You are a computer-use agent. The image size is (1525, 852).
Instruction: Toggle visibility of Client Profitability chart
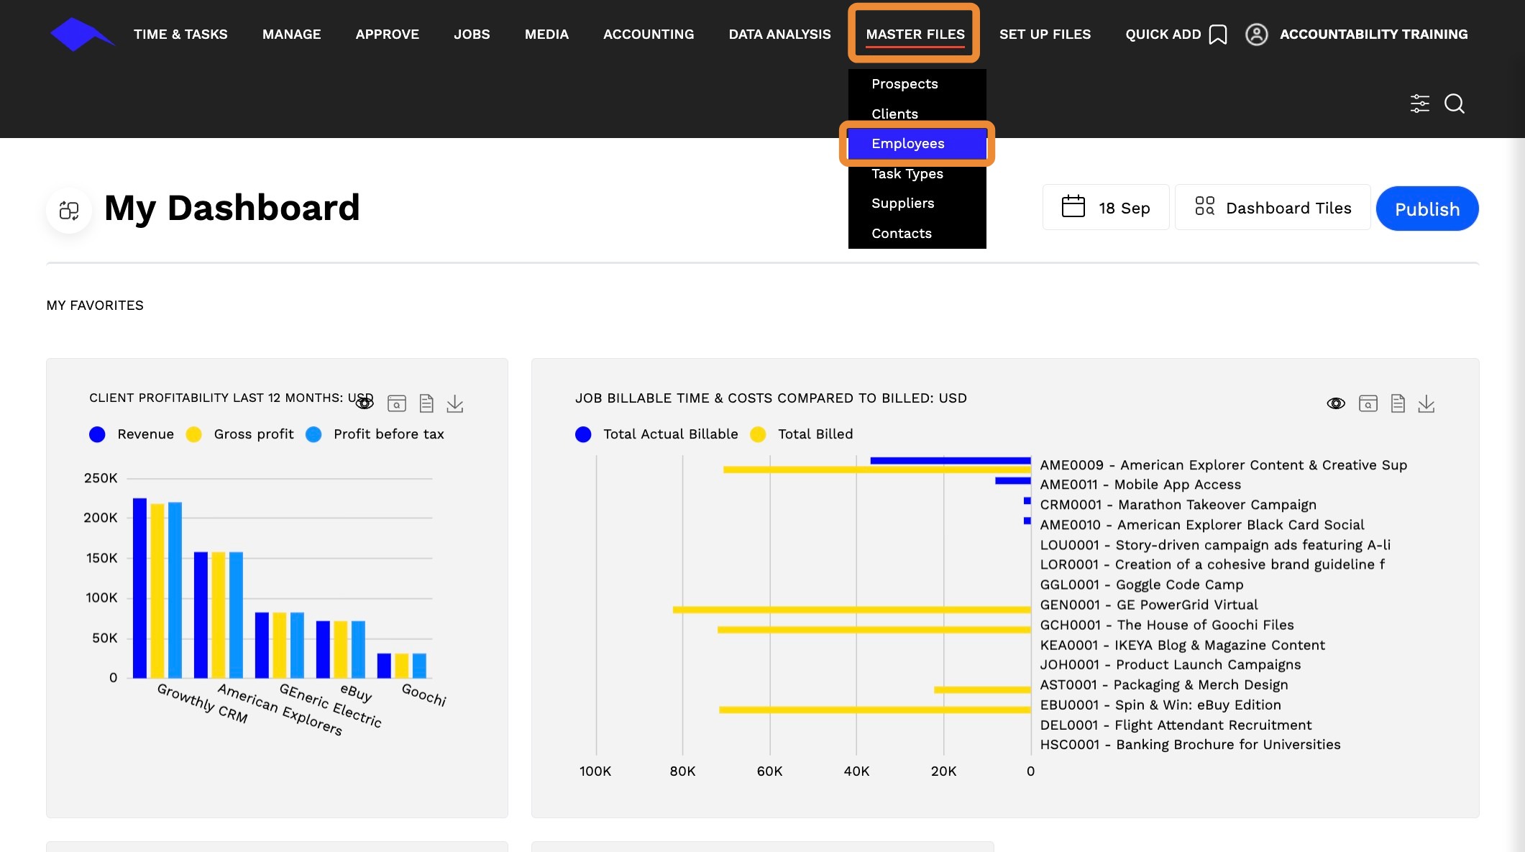tap(365, 403)
